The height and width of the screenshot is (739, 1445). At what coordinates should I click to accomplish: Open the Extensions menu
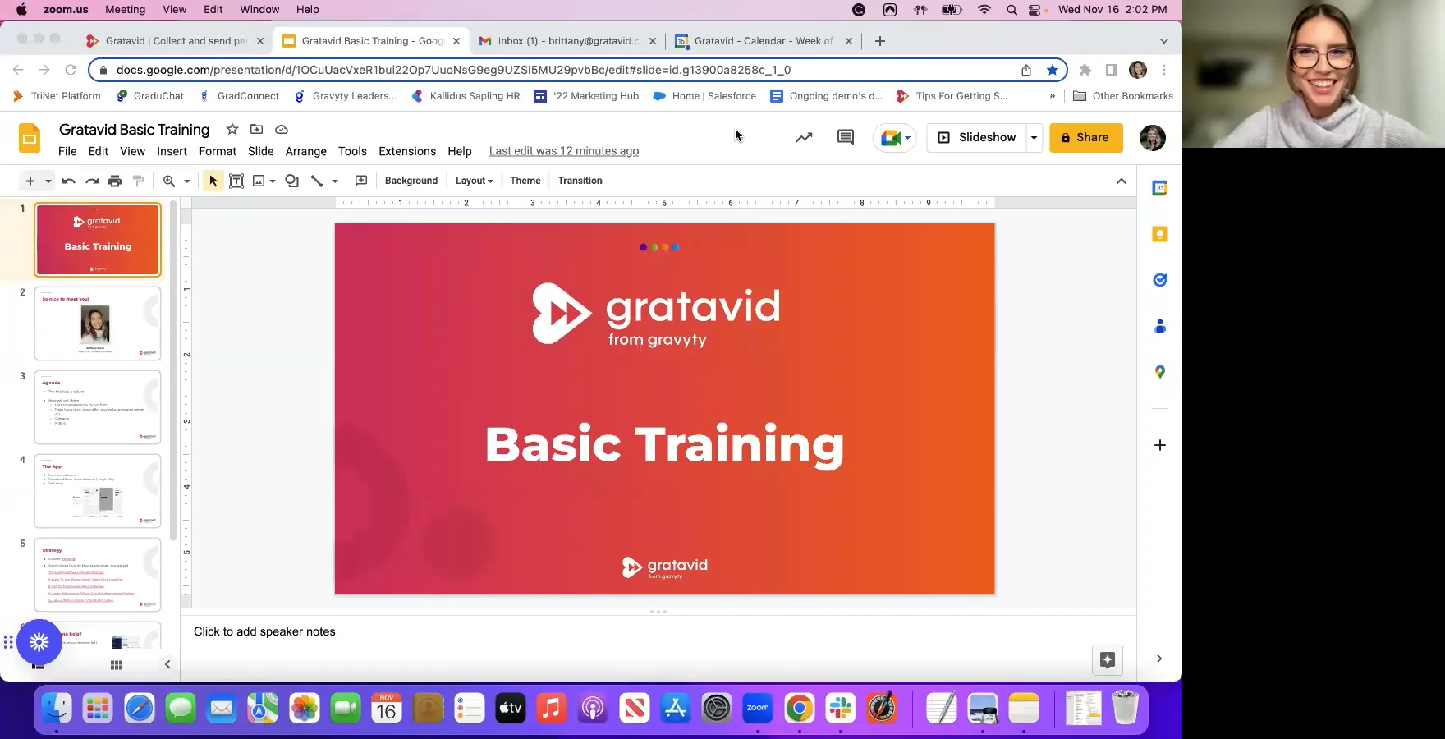click(407, 151)
